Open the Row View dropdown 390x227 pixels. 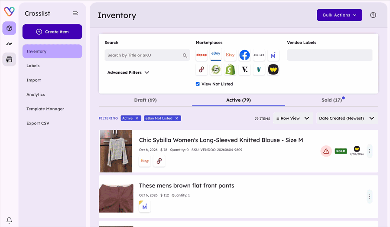coord(293,118)
